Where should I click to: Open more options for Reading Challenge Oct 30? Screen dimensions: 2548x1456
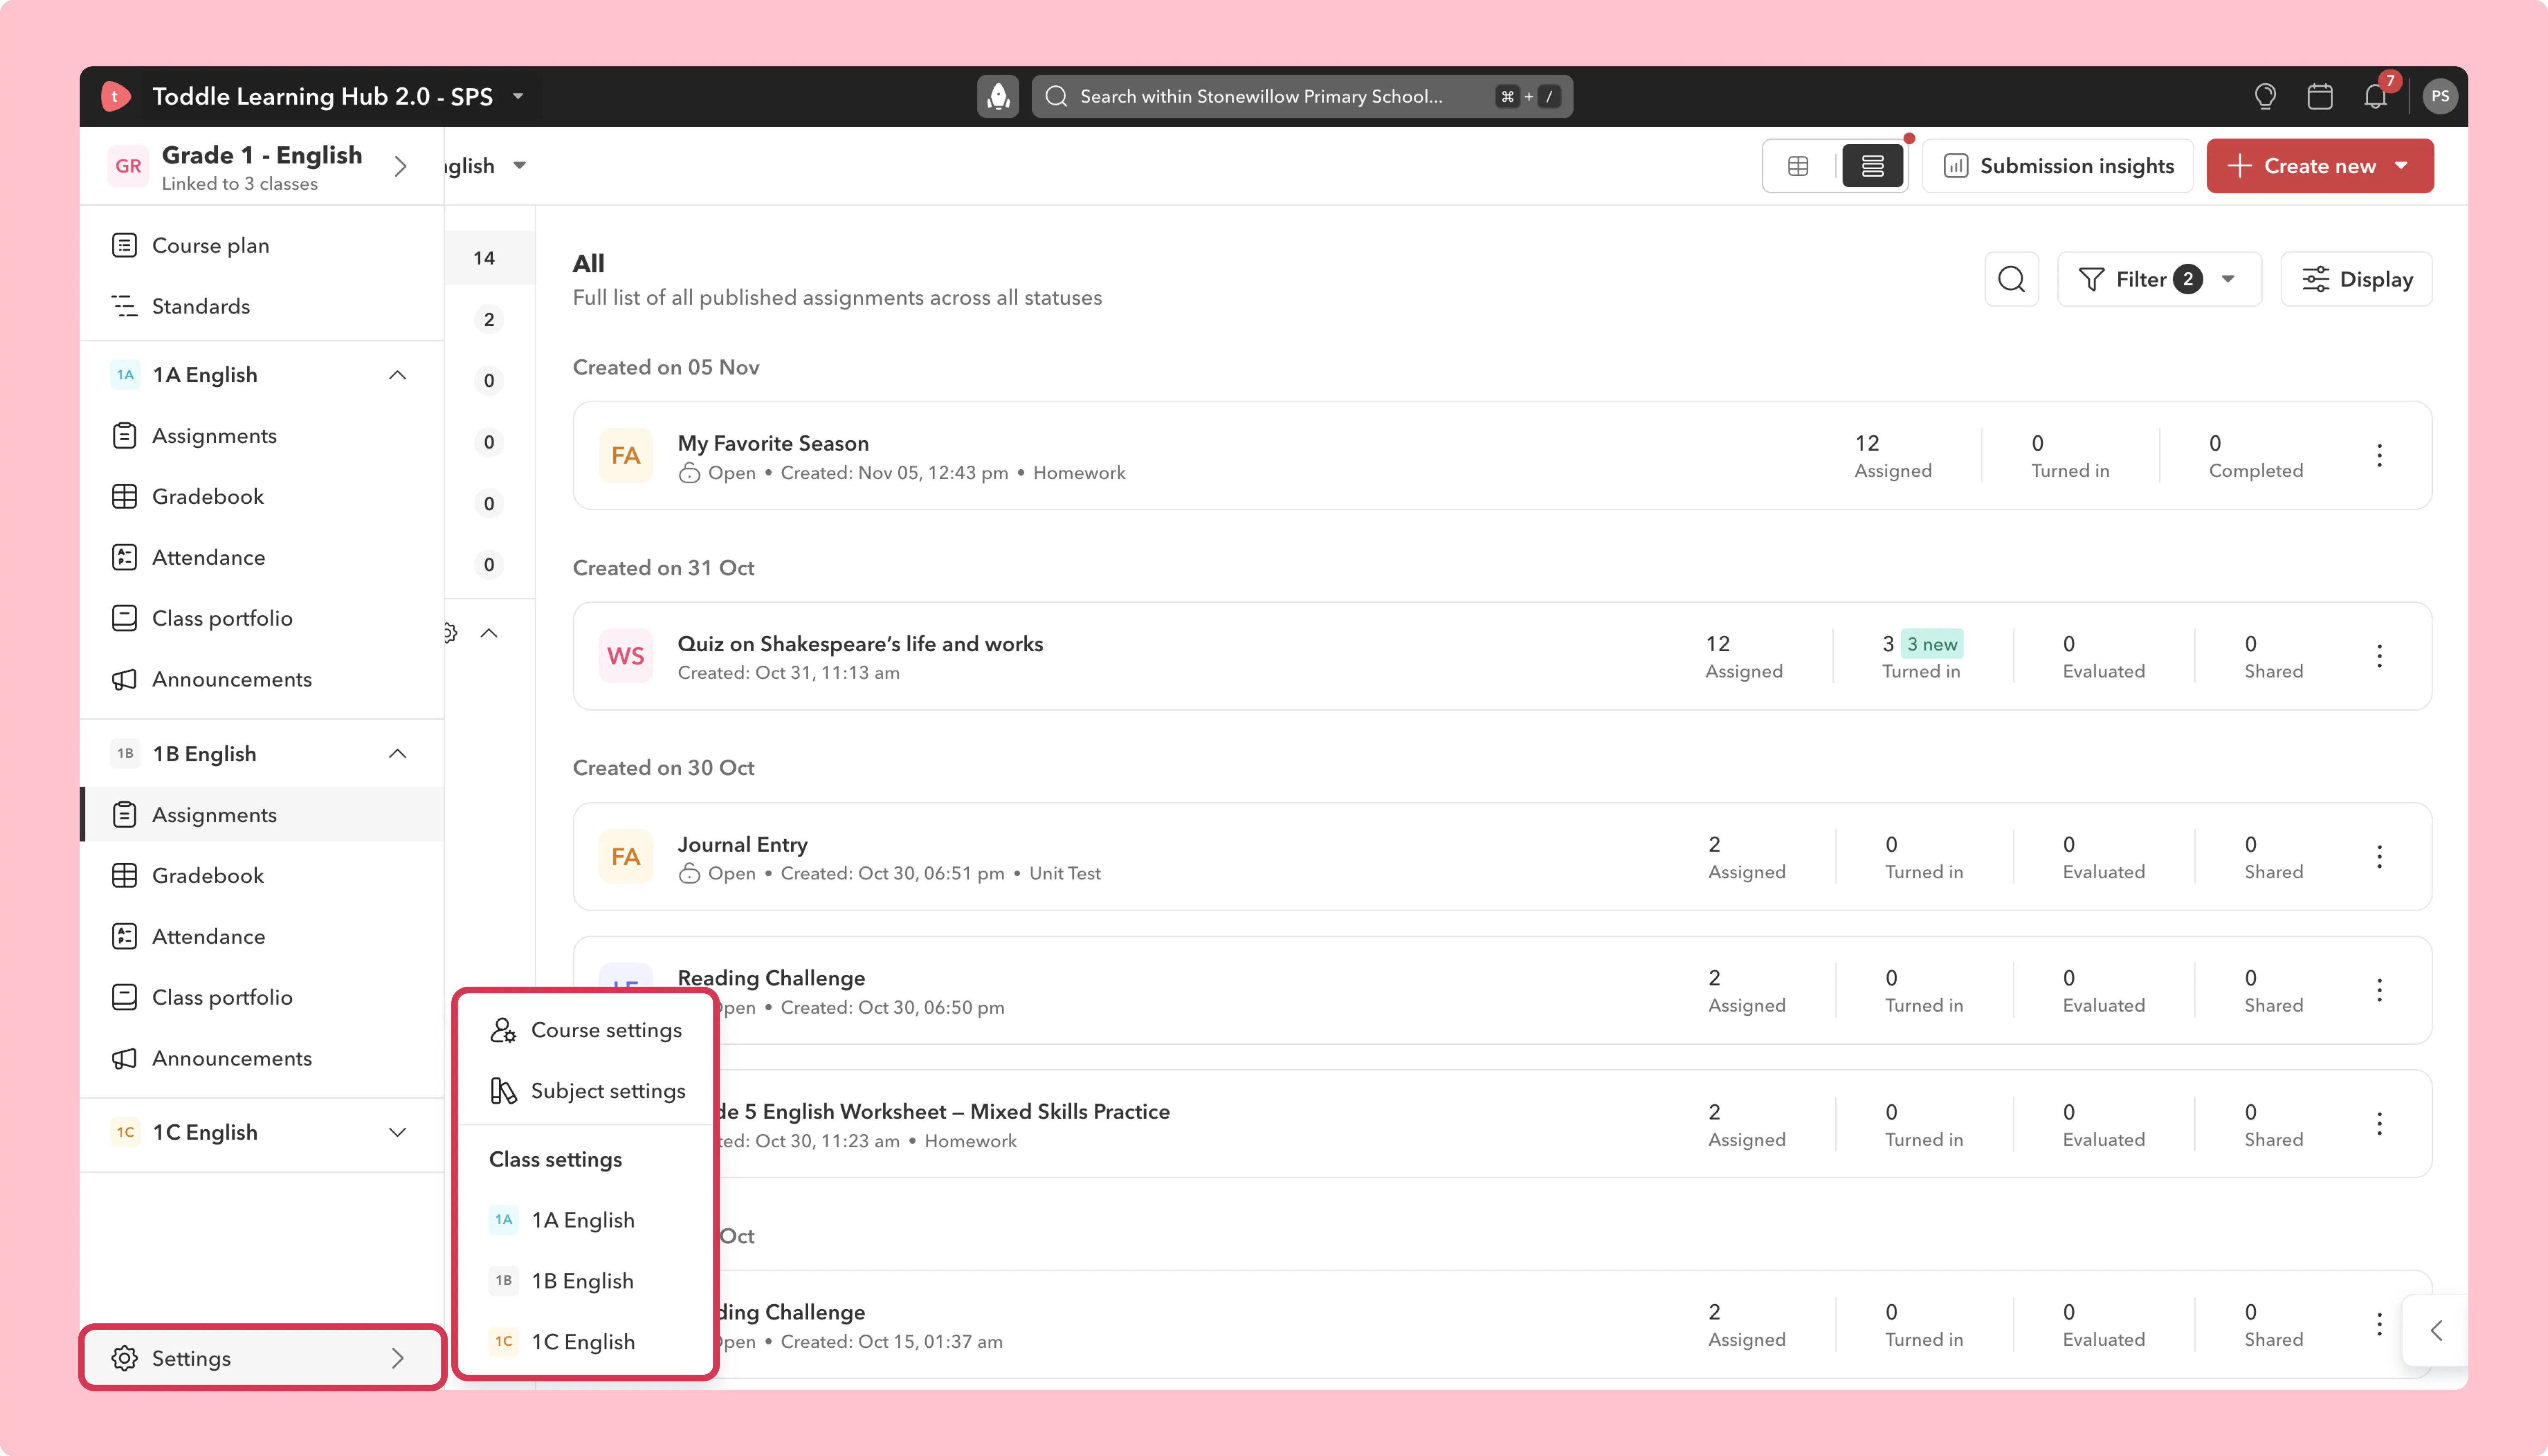(x=2379, y=990)
